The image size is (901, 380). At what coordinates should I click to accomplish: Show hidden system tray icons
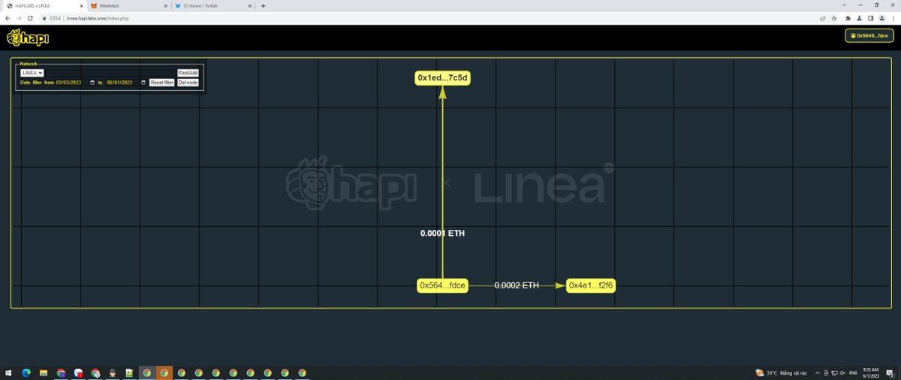click(x=818, y=372)
